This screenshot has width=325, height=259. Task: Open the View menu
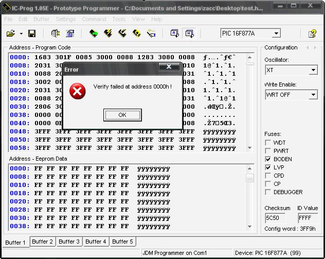coord(138,19)
